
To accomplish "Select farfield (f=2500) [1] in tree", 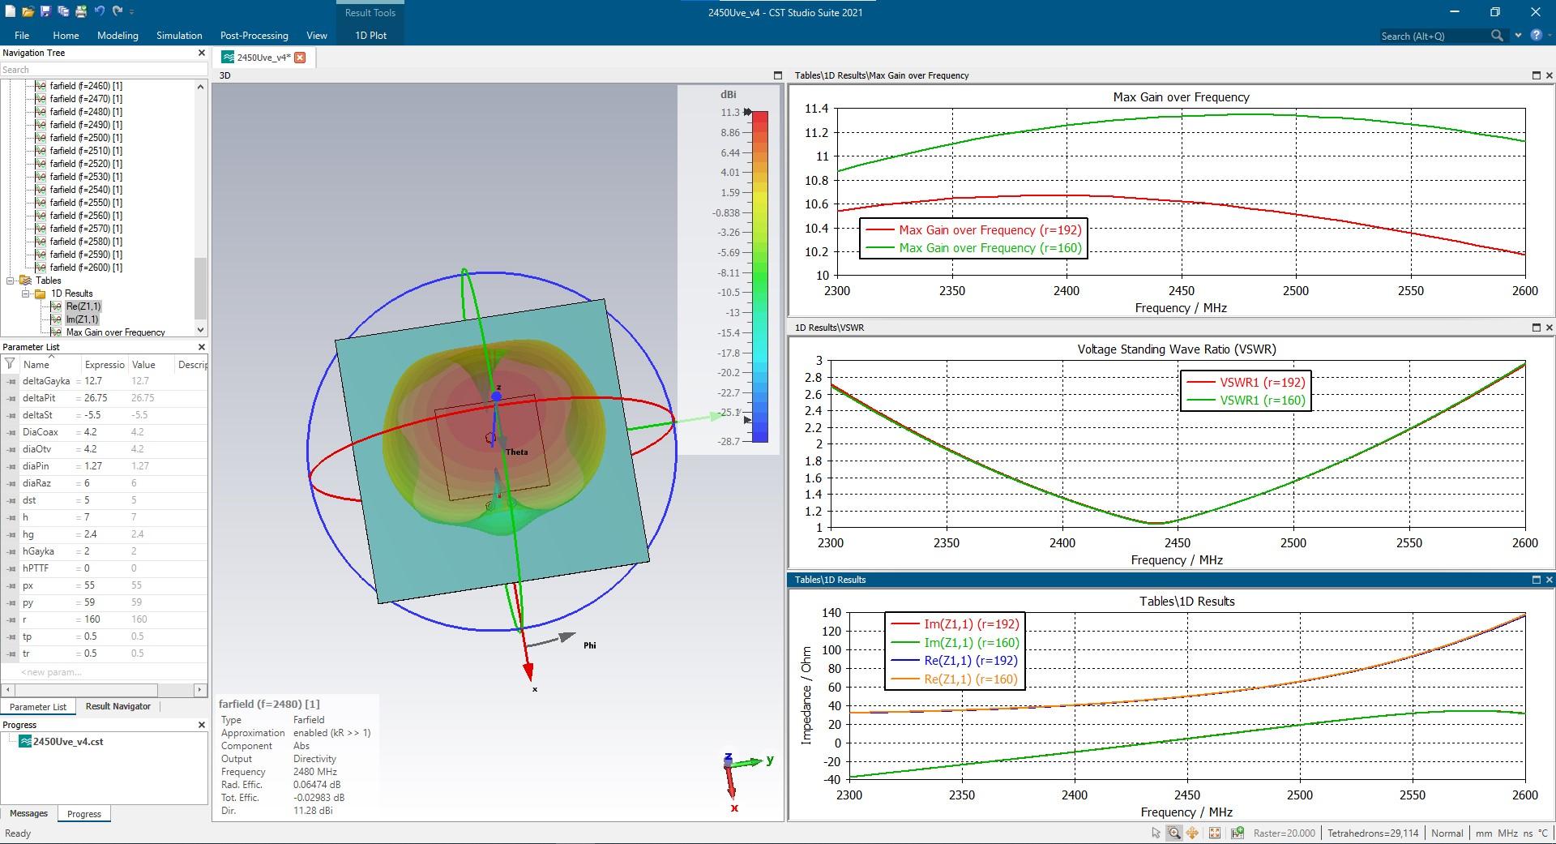I will pyautogui.click(x=86, y=138).
